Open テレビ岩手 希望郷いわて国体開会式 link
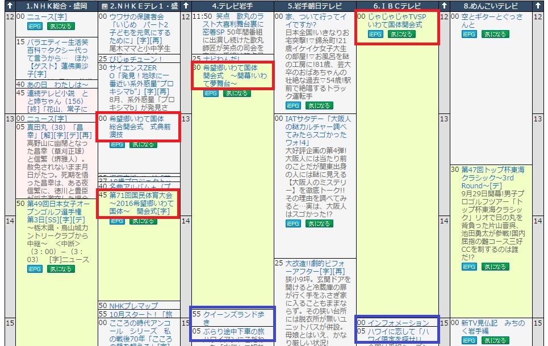 pos(235,75)
